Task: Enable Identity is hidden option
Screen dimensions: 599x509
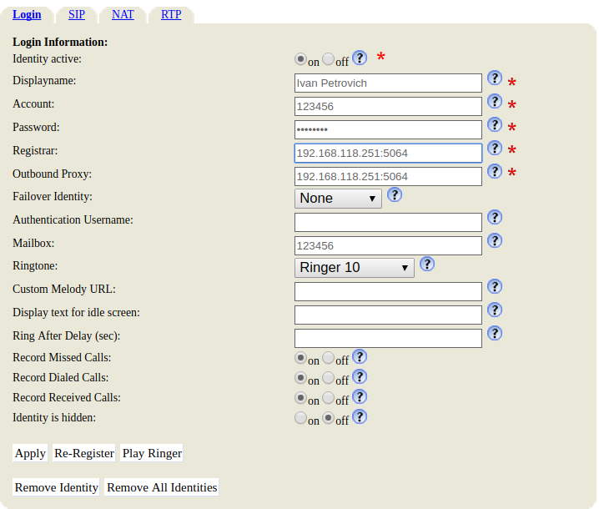Action: coord(300,418)
